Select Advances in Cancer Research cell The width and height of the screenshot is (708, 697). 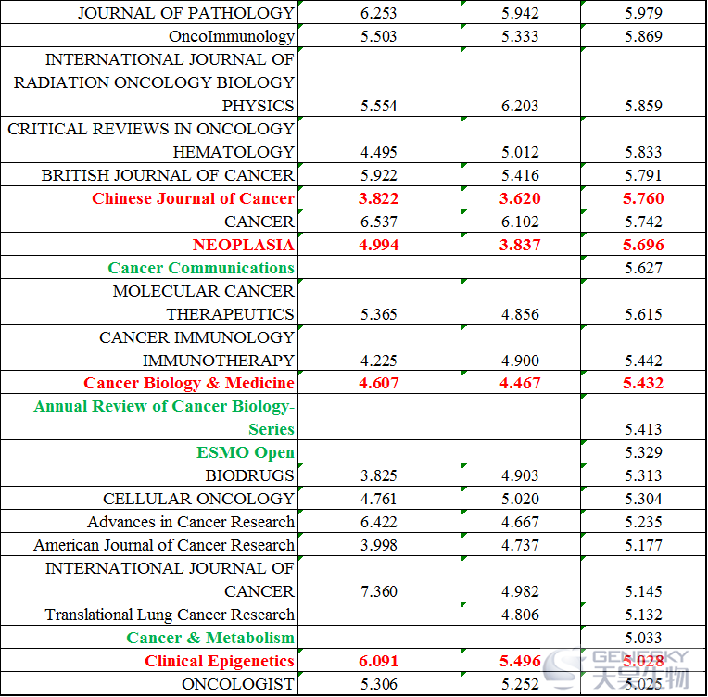[x=149, y=521]
